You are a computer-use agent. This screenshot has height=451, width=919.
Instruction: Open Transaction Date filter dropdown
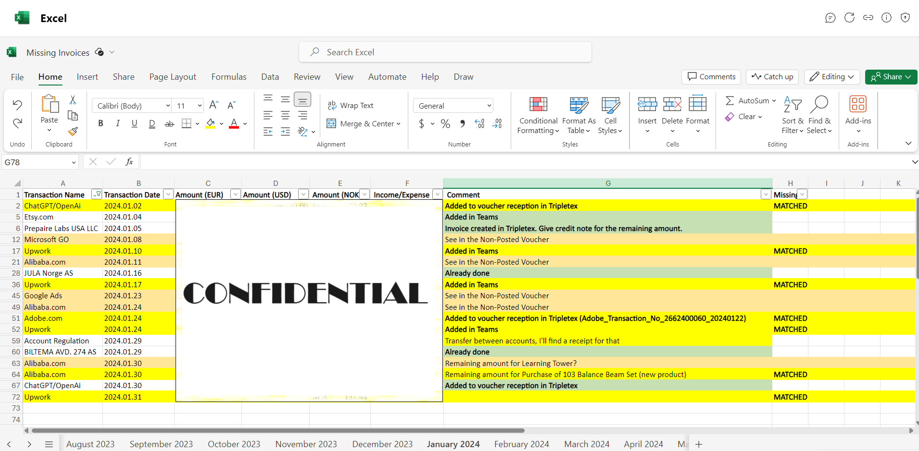[168, 194]
